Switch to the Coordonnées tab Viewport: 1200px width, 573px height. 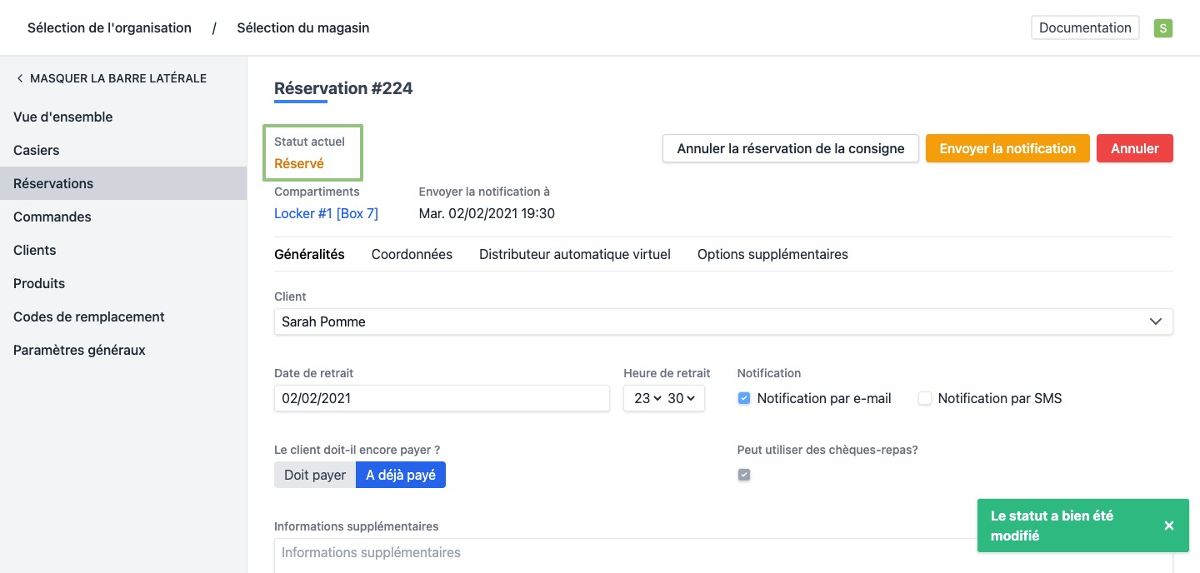click(412, 255)
